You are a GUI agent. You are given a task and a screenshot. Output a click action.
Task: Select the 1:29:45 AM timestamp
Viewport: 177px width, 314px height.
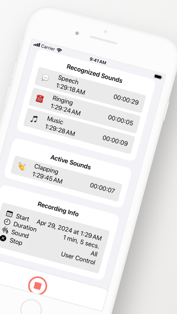47,178
